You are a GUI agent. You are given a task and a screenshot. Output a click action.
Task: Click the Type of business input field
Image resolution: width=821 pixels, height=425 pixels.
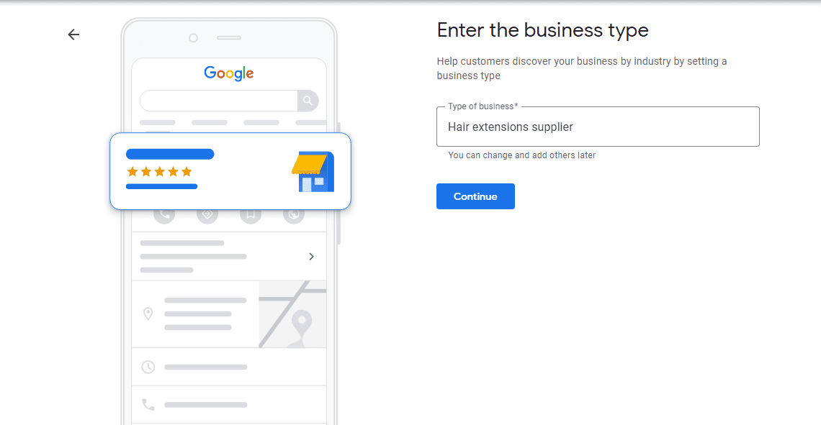pos(598,127)
